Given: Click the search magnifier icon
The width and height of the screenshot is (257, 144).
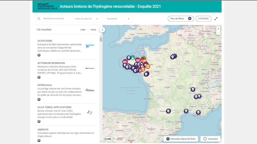Looking at the screenshot, I should (39, 19).
